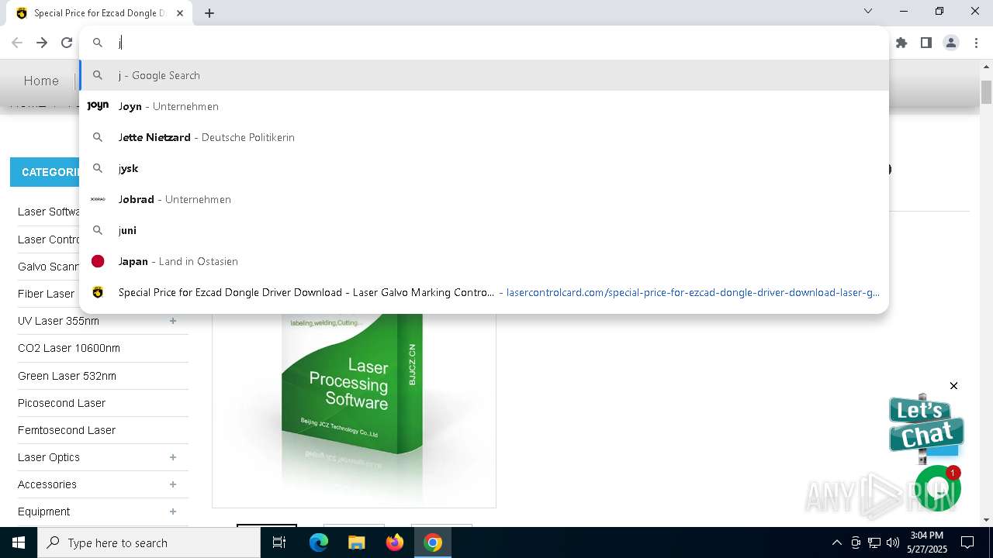Click in the address bar text field
This screenshot has height=558, width=993.
coord(496,43)
